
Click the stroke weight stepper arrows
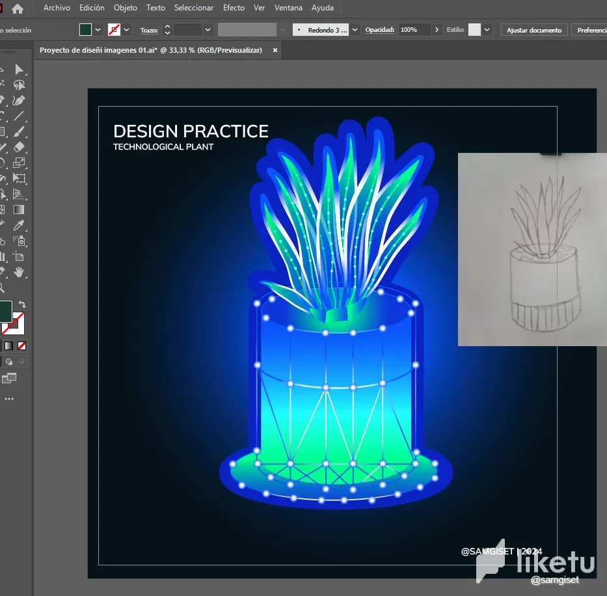167,30
